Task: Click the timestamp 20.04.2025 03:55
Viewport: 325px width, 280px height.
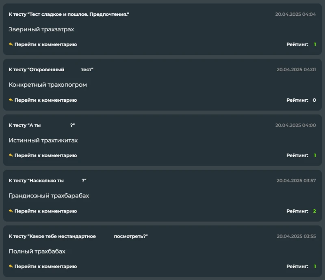Action: coord(296,236)
